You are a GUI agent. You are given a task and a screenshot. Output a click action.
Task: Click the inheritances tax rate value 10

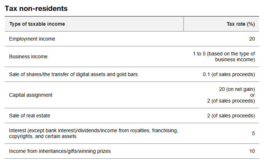click(252, 151)
